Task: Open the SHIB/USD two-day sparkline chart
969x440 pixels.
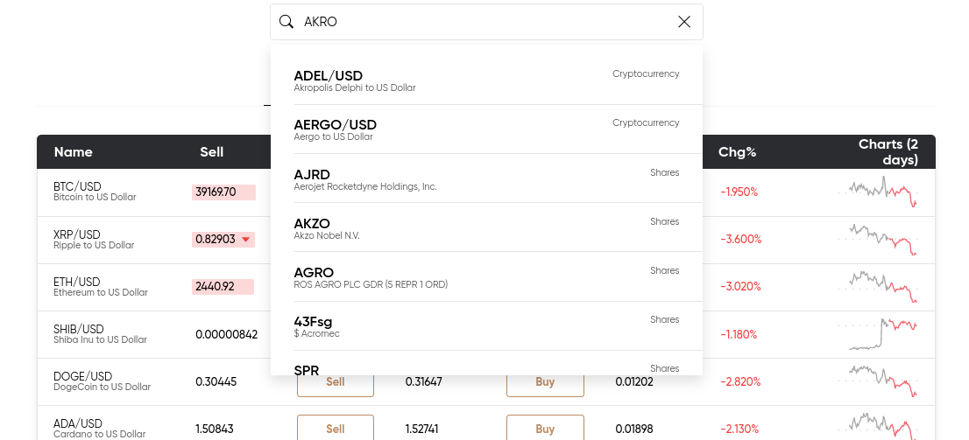Action: click(x=878, y=334)
